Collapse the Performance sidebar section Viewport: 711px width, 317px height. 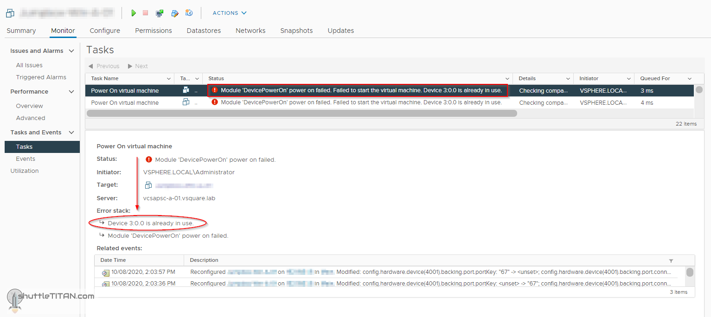click(x=71, y=92)
